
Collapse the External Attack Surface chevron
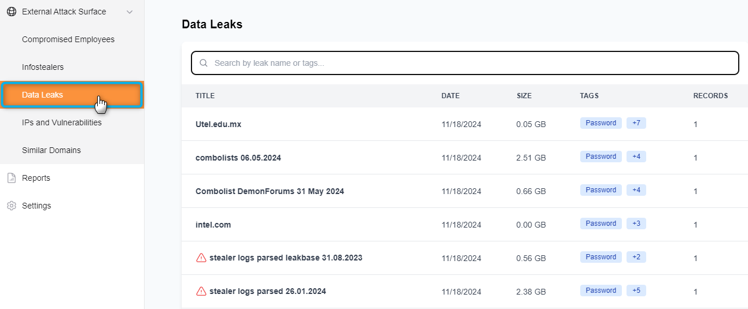[130, 12]
